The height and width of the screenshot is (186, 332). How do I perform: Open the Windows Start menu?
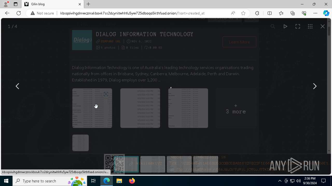tap(6, 181)
